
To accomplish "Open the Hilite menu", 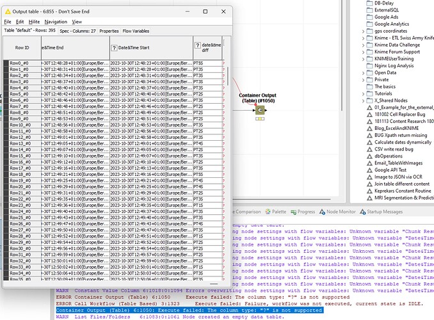I will click(x=34, y=22).
